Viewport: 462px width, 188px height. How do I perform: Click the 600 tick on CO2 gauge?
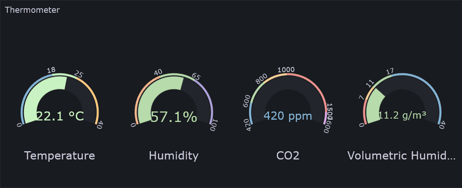[246, 101]
